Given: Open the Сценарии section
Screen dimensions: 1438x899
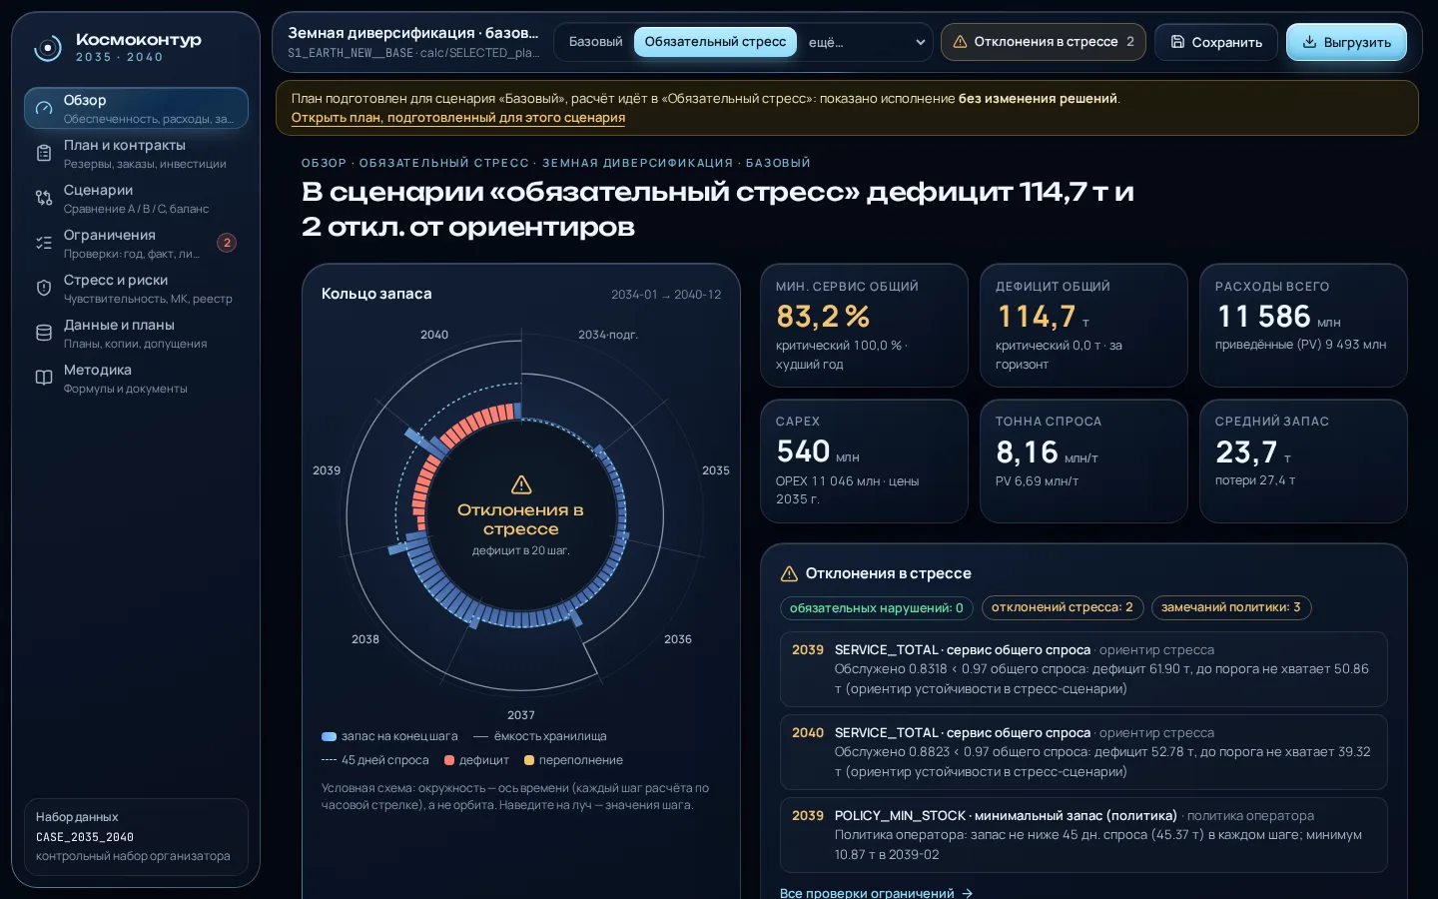Looking at the screenshot, I should pyautogui.click(x=136, y=198).
